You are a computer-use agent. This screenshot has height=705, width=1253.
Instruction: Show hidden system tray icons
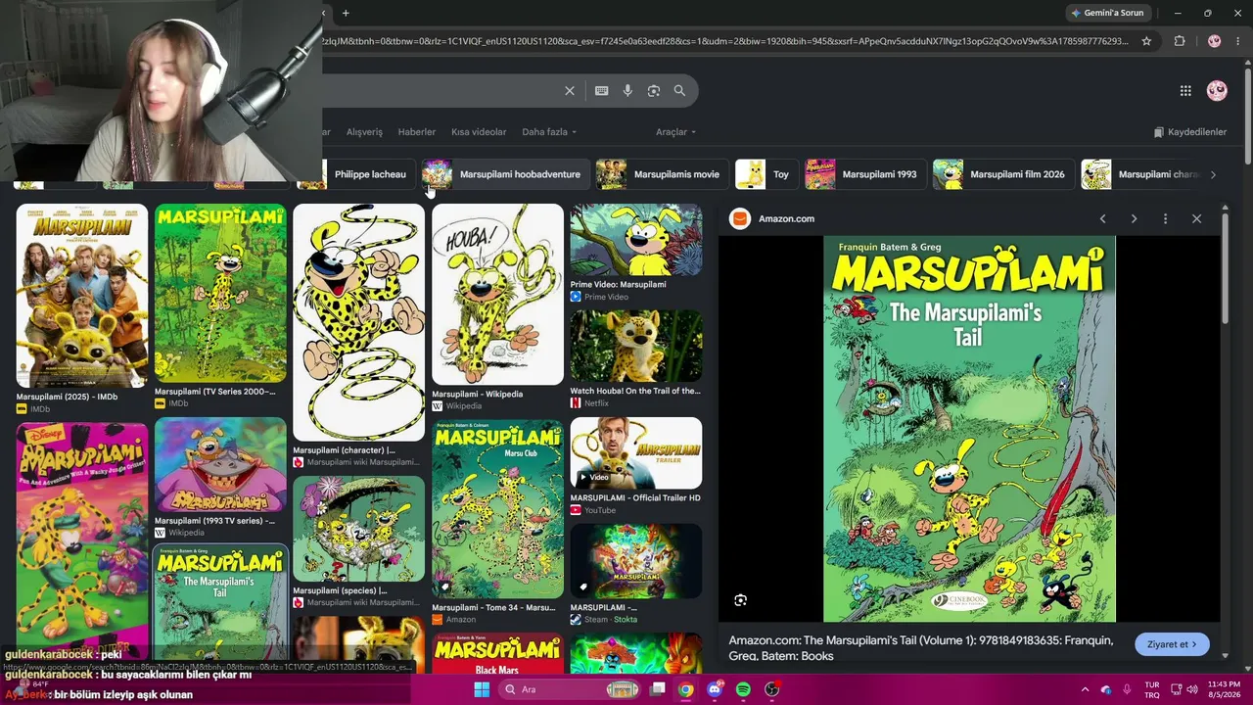coord(1085,689)
